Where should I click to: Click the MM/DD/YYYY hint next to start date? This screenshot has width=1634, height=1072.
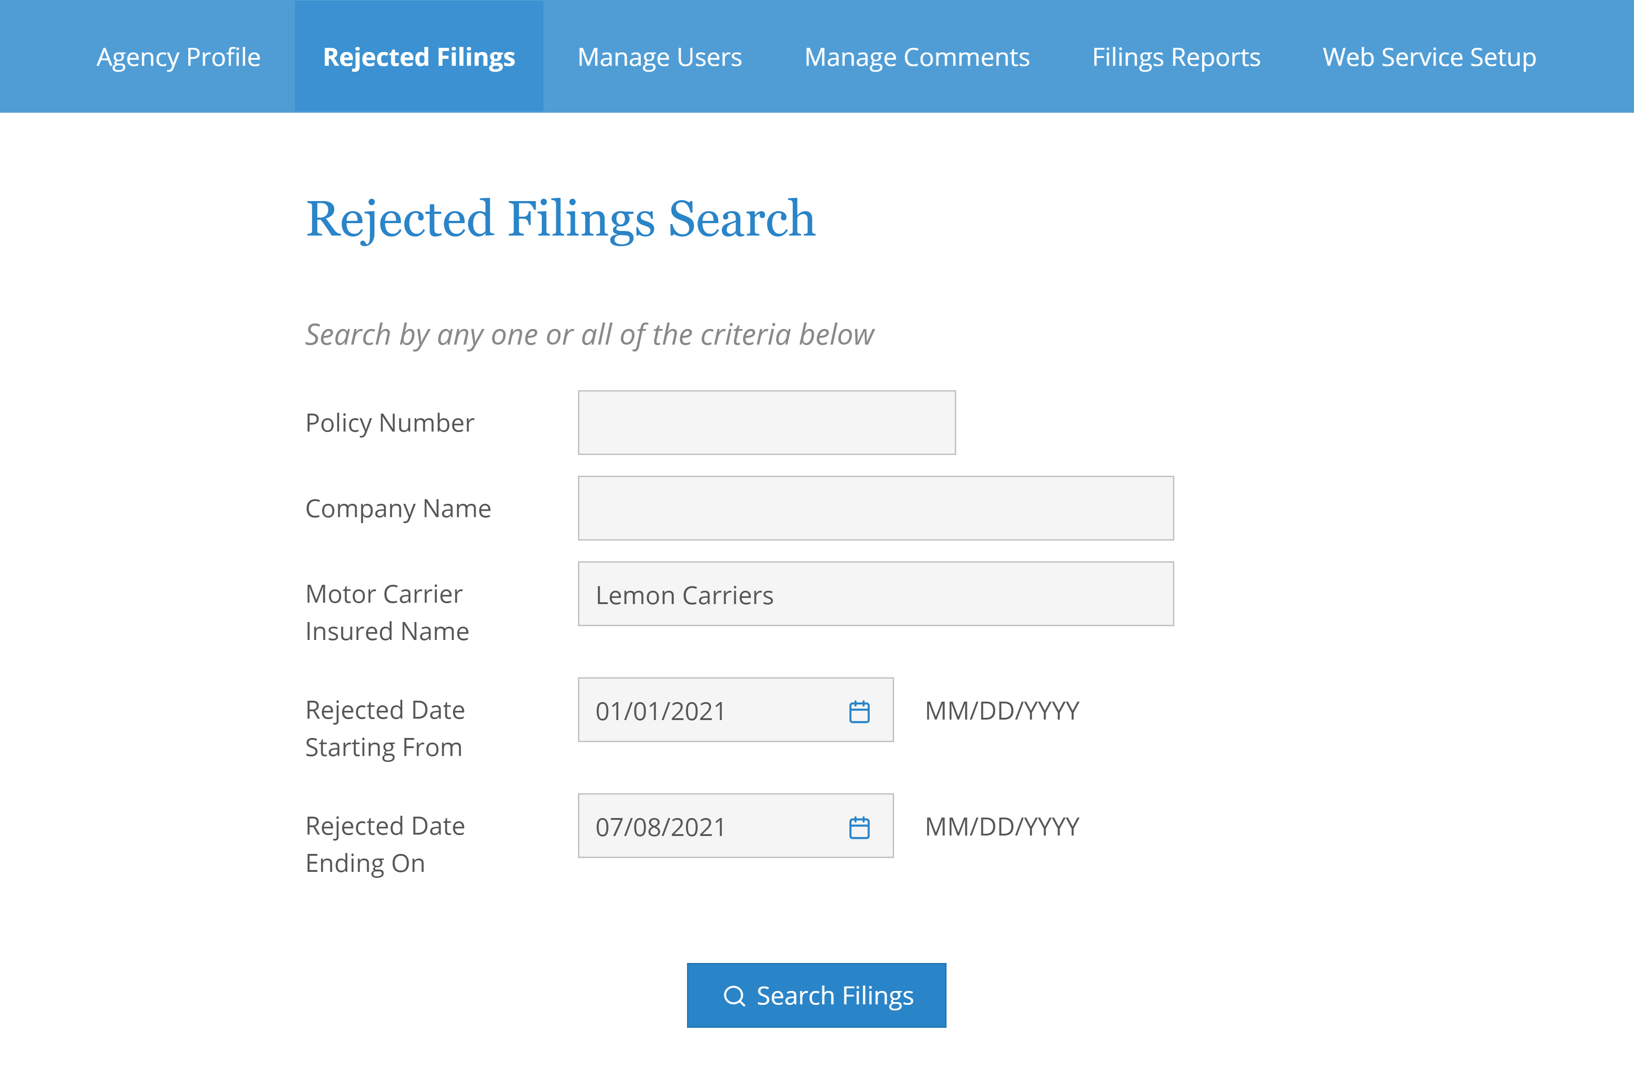(1002, 711)
